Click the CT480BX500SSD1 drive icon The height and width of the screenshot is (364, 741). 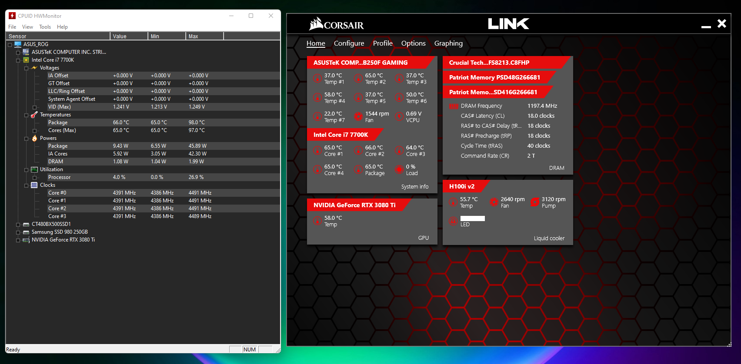pos(26,224)
